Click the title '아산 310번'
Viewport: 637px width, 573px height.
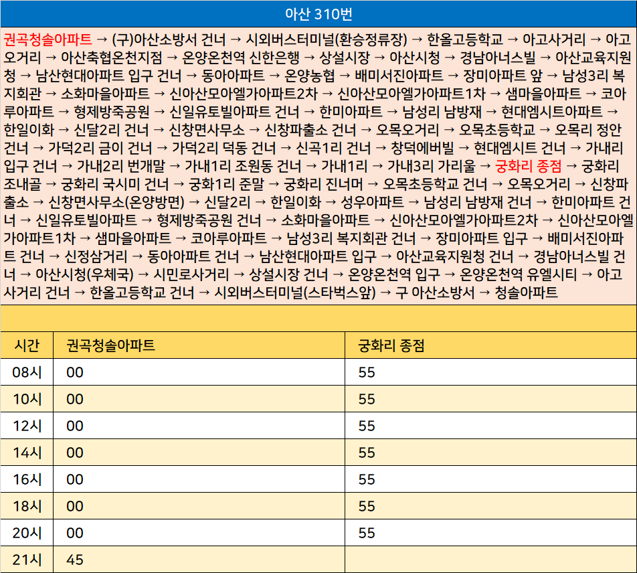(x=318, y=14)
